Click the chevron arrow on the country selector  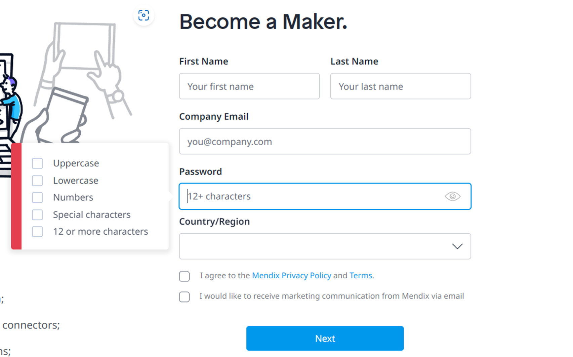pyautogui.click(x=457, y=246)
